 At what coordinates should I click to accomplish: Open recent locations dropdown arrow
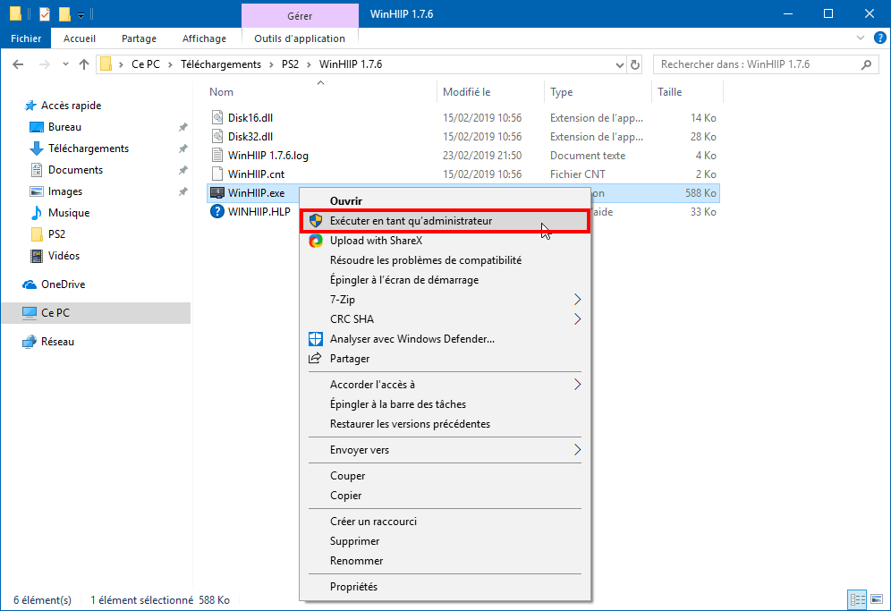click(x=66, y=64)
